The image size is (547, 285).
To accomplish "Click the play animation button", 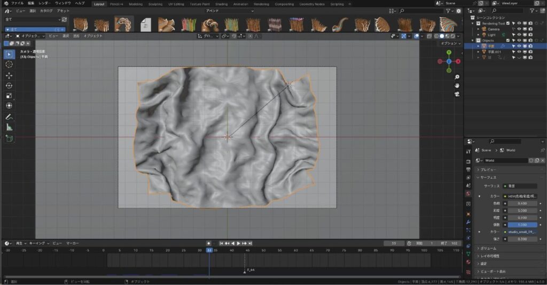I will pos(239,243).
